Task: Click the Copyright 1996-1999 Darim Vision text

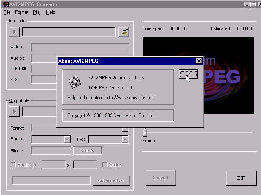Action: (111, 115)
